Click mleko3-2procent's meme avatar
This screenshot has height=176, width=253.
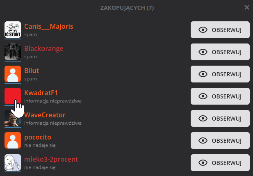[x=13, y=162]
